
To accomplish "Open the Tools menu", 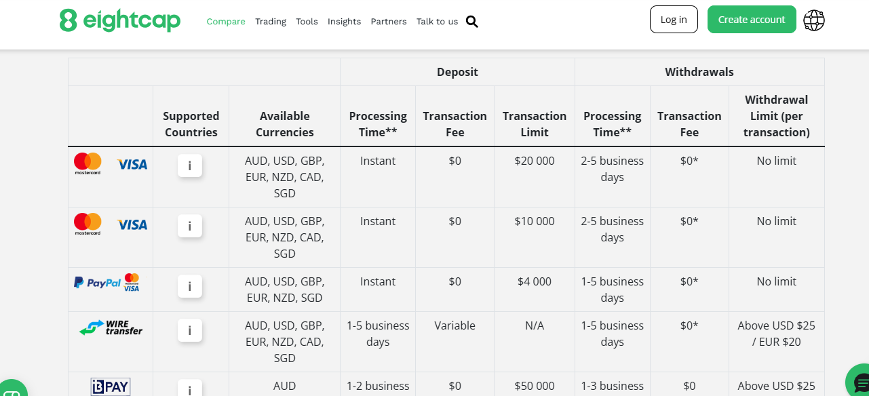I will pyautogui.click(x=307, y=22).
